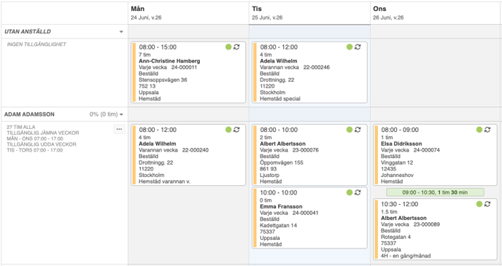This screenshot has height=266, width=502.
Task: Select the Ons 26 Juni column header
Action: point(436,13)
